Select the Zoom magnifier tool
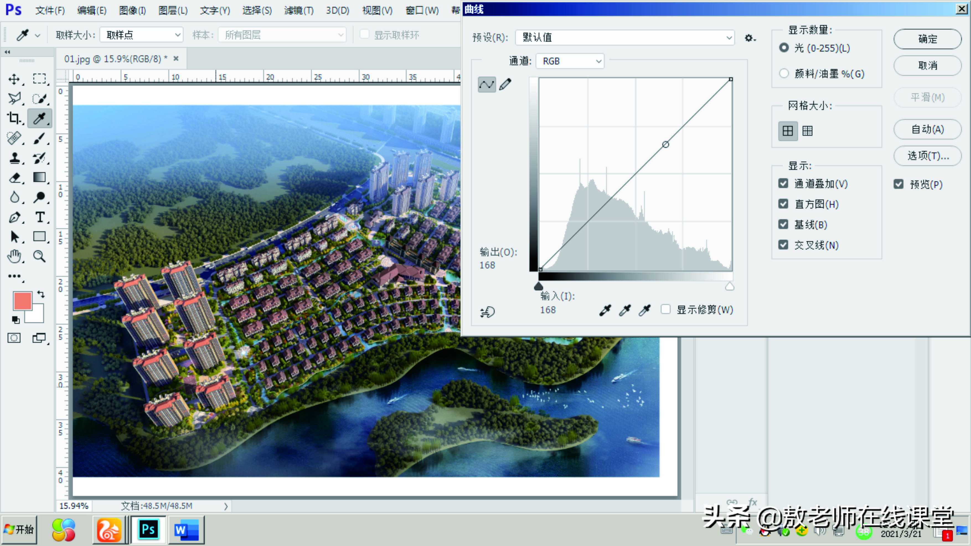This screenshot has width=971, height=546. coord(39,256)
